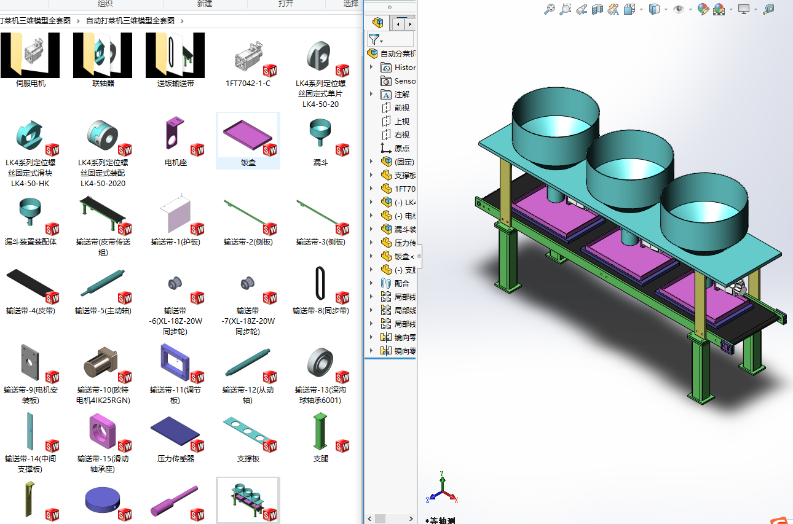Open Dynamic Annotation Views tool

click(x=613, y=9)
